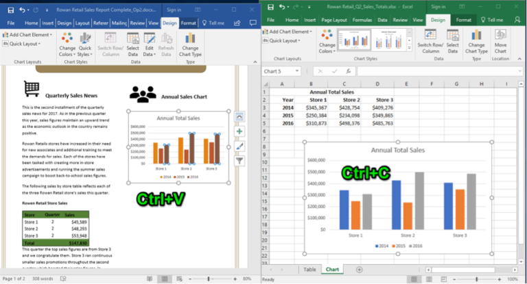This screenshot has width=527, height=284.
Task: Click Excel horizontal scrollbar right arrow
Action: [515, 270]
